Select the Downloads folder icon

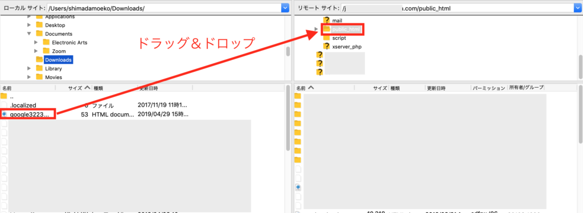39,59
